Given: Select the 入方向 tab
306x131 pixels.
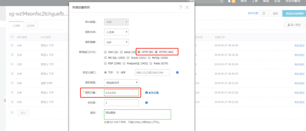Looking at the screenshot, I should point(16,26).
